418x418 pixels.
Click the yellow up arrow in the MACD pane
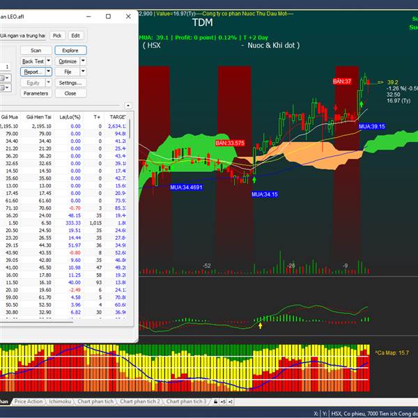(260, 325)
